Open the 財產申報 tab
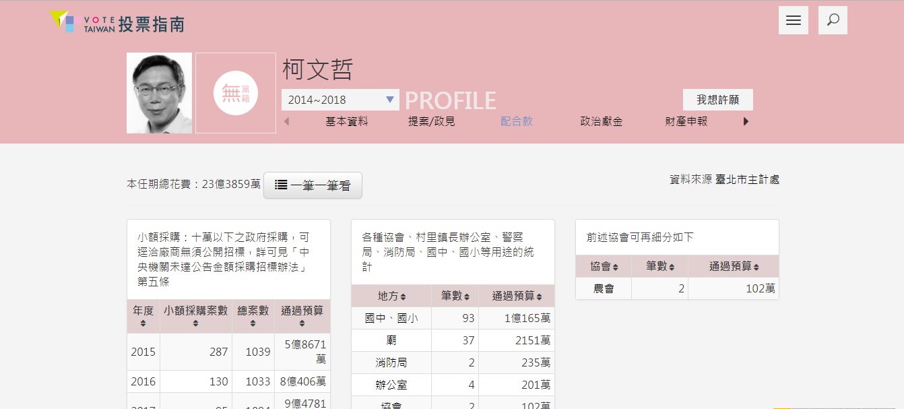Screen dimensions: 904x409 [686, 122]
